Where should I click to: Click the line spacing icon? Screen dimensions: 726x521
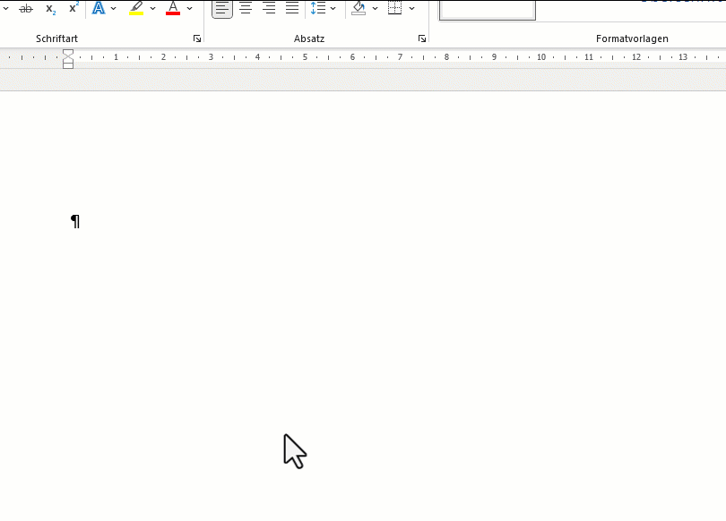coord(318,8)
